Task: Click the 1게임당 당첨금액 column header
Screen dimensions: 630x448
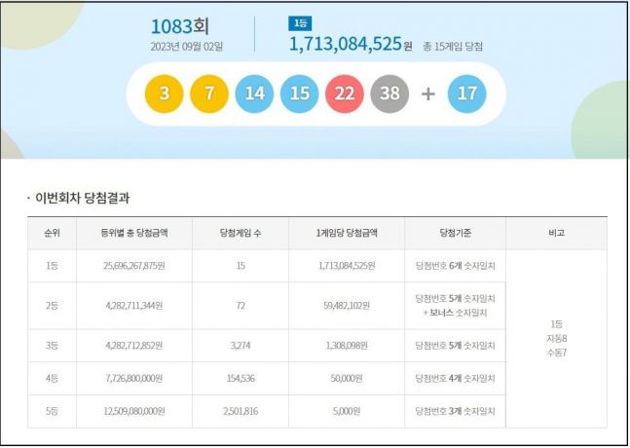Action: (348, 234)
